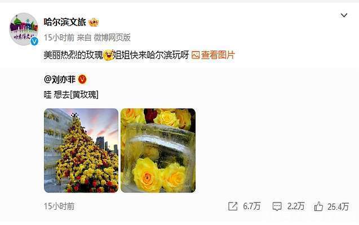Click the orange V verified badge
This screenshot has width=359, height=225.
click(x=82, y=79)
